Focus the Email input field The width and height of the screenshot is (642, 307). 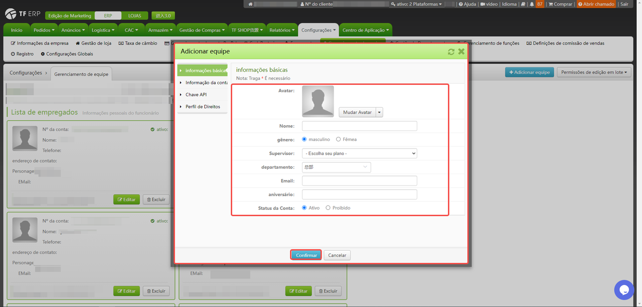click(x=359, y=181)
